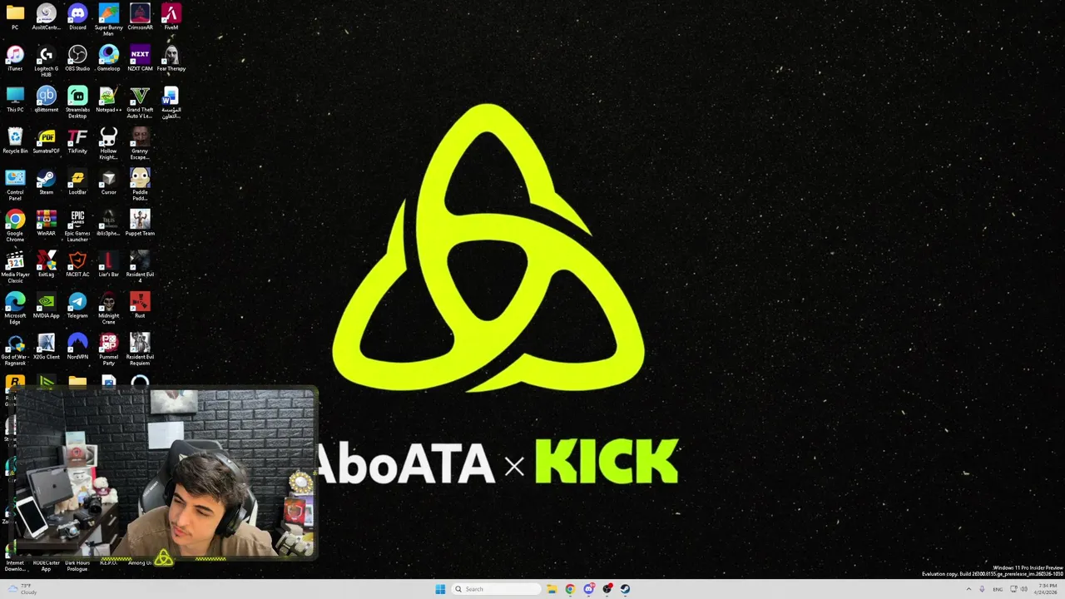1065x599 pixels.
Task: Open the Windows Start menu
Action: (439, 589)
